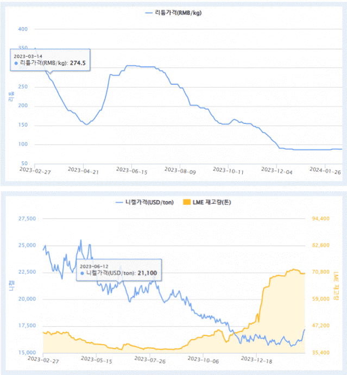Click the 2023-10-06 nickel x-axis label
This screenshot has width=347, height=375.
[x=203, y=360]
